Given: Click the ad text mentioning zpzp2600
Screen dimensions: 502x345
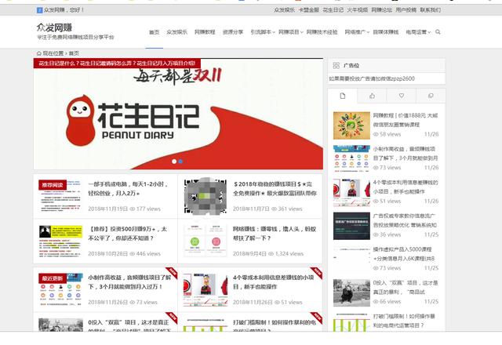Looking at the screenshot, I should tap(372, 78).
